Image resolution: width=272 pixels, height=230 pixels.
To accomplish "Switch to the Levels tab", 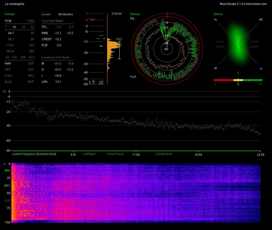I will point(46,14).
